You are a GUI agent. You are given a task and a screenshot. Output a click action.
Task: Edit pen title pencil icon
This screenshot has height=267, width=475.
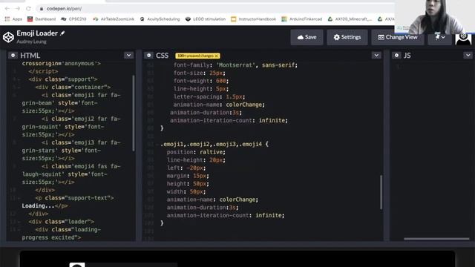pos(62,33)
